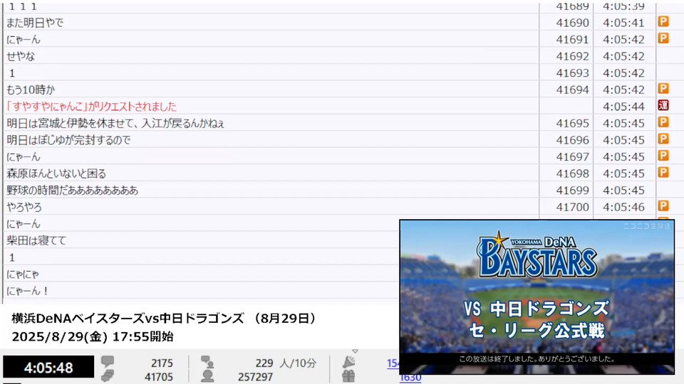Select comment 'にゃにゃ'
Screen dimensions: 684x384
tap(23, 274)
